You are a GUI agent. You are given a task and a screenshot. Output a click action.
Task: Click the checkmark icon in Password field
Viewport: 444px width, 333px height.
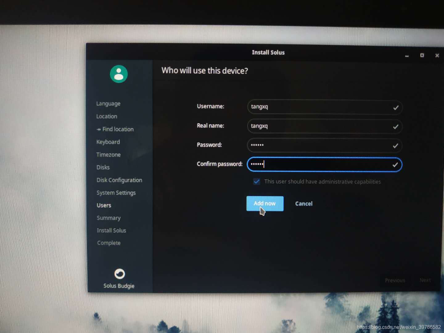(395, 146)
